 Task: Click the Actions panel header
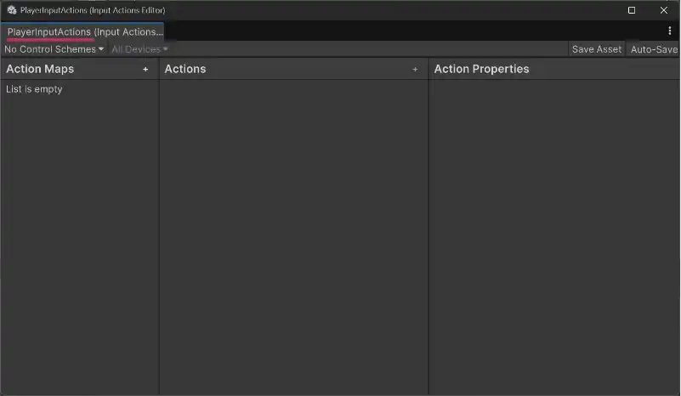tap(185, 70)
